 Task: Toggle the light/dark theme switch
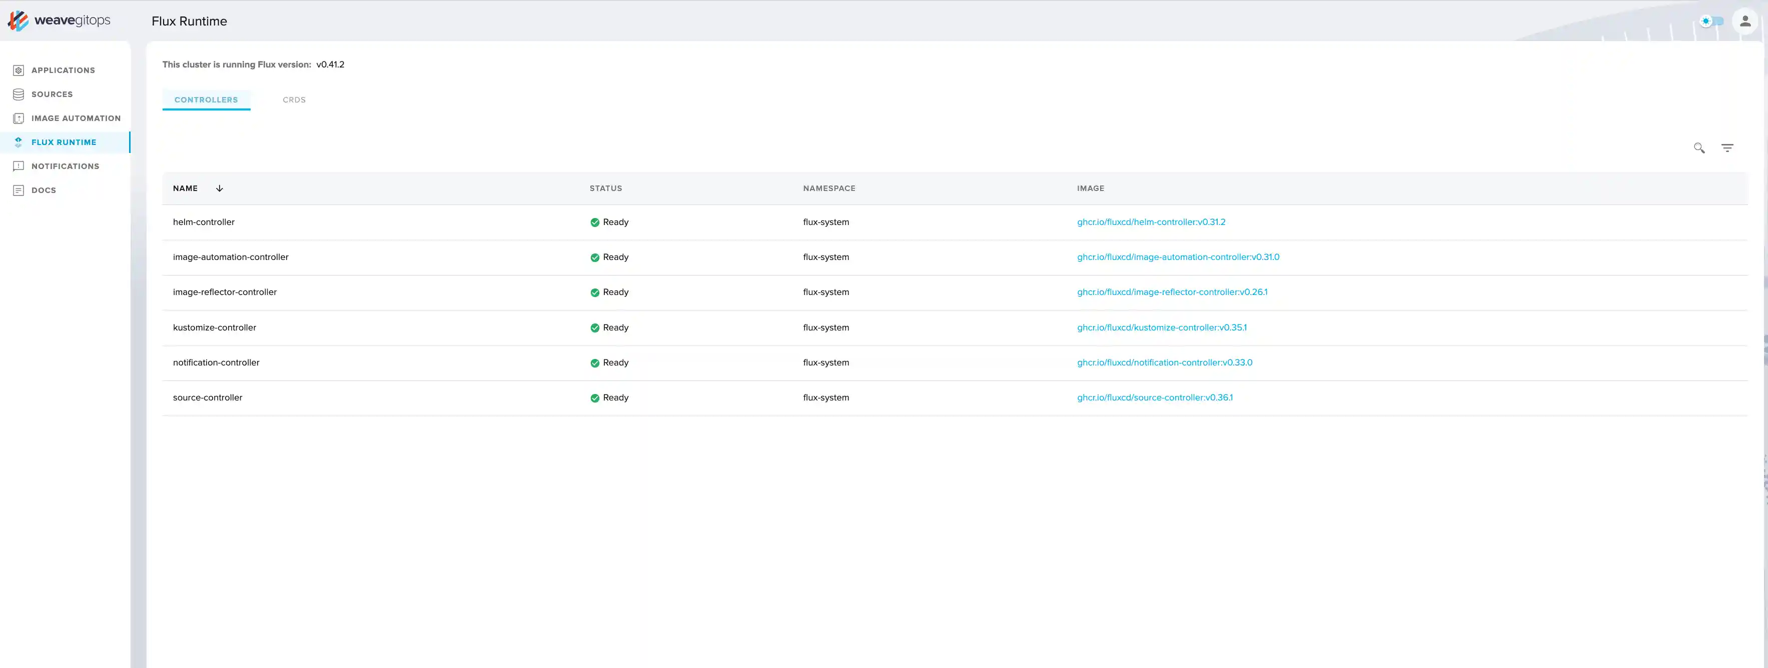click(x=1711, y=21)
